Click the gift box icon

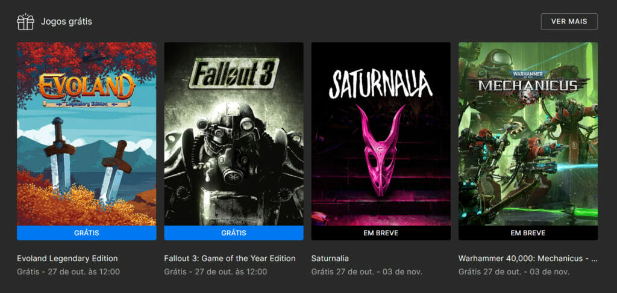click(x=25, y=22)
